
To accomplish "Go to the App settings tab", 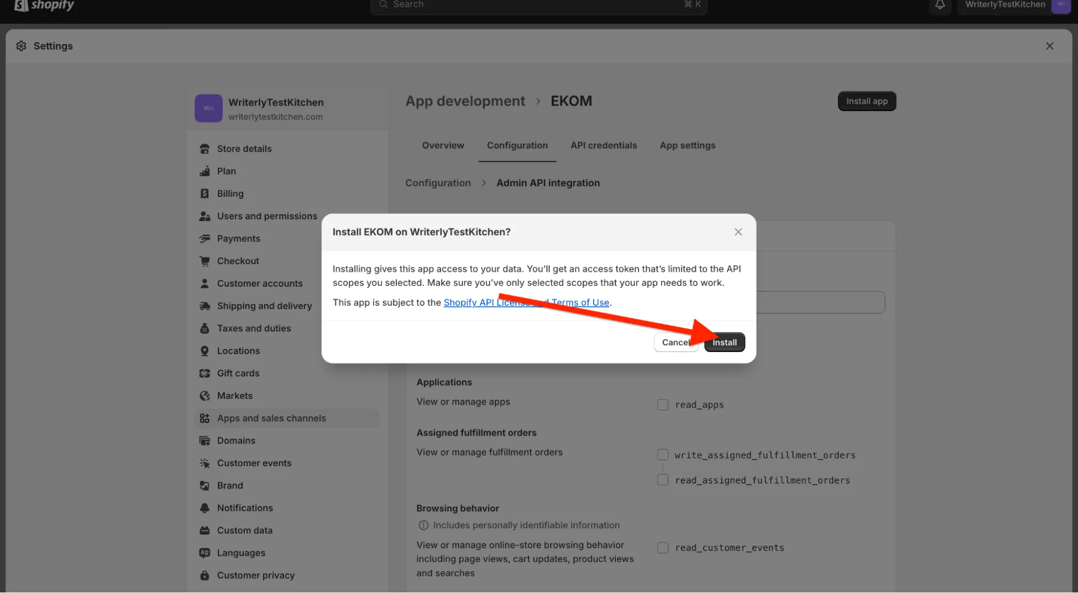I will click(x=688, y=146).
